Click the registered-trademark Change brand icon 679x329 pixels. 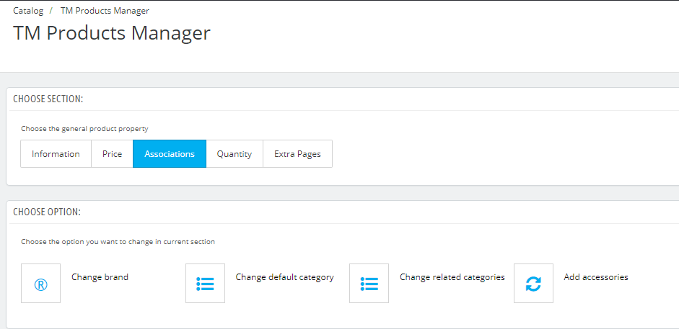(40, 283)
